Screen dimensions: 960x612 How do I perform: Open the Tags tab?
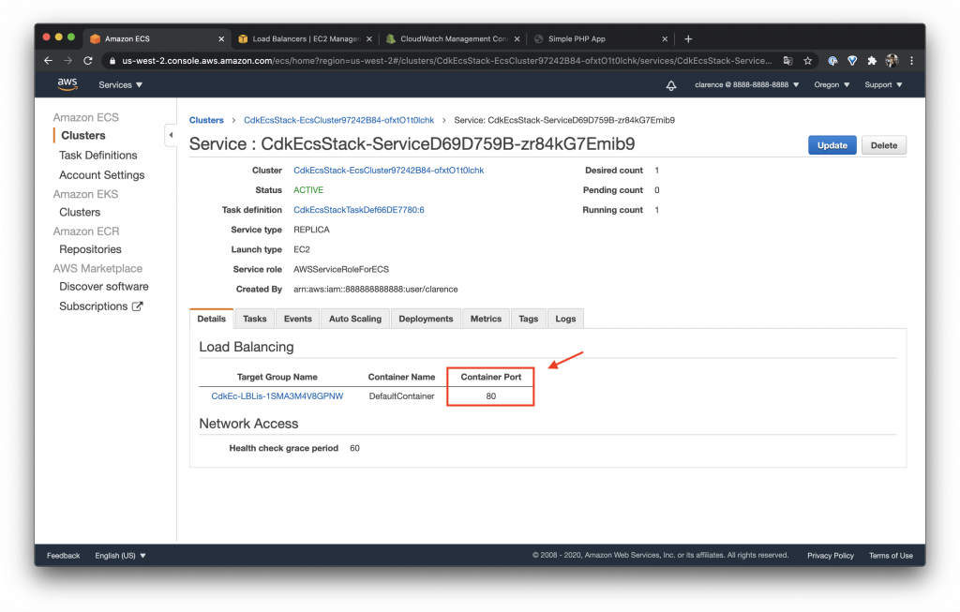(x=529, y=319)
